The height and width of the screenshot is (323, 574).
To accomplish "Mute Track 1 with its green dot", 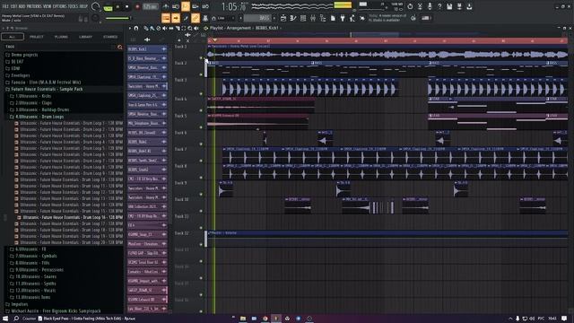I will [x=201, y=57].
